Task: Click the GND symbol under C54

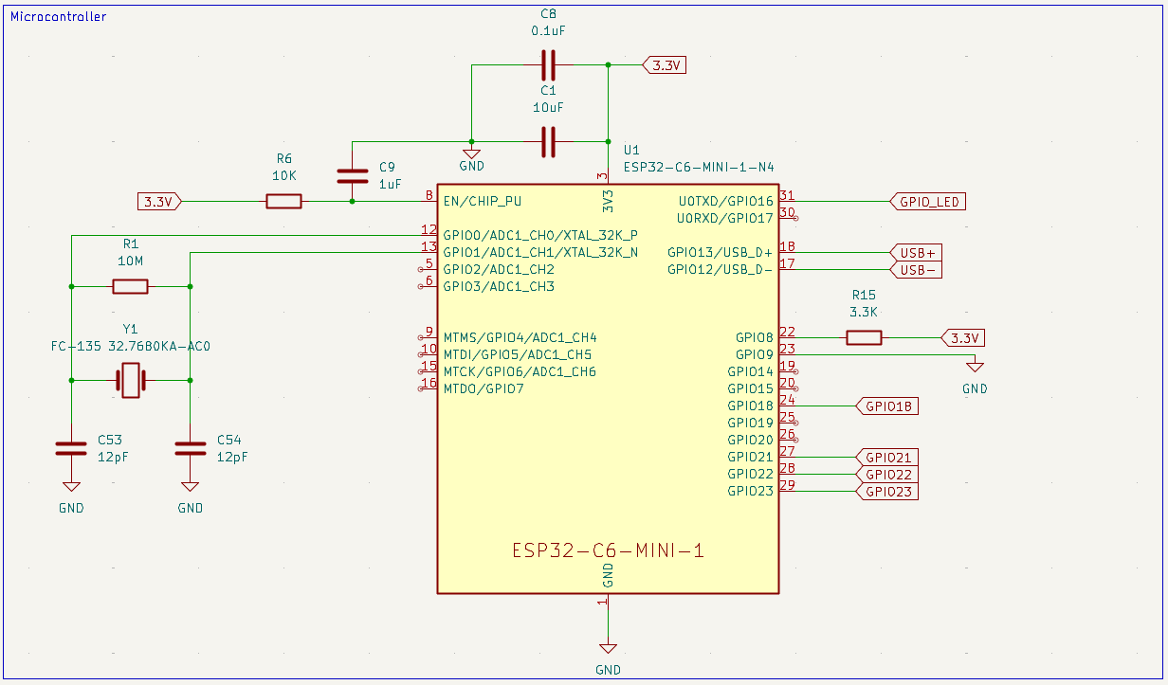Action: (190, 487)
